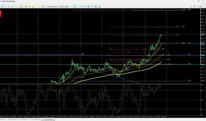Open the New Order dialog
Image resolution: width=206 pixels, height=121 pixels.
click(64, 7)
